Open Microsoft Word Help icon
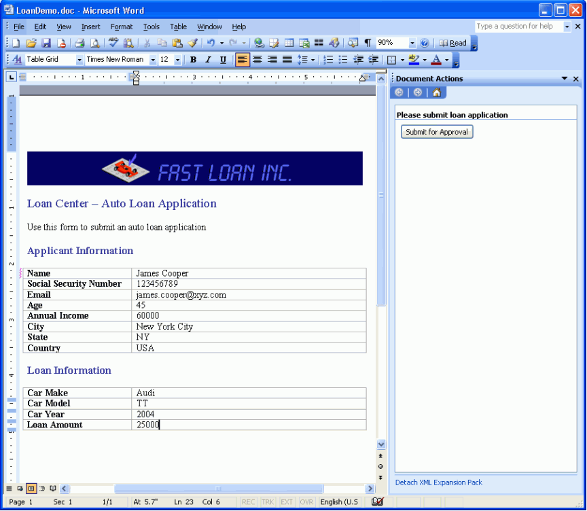 click(x=424, y=43)
